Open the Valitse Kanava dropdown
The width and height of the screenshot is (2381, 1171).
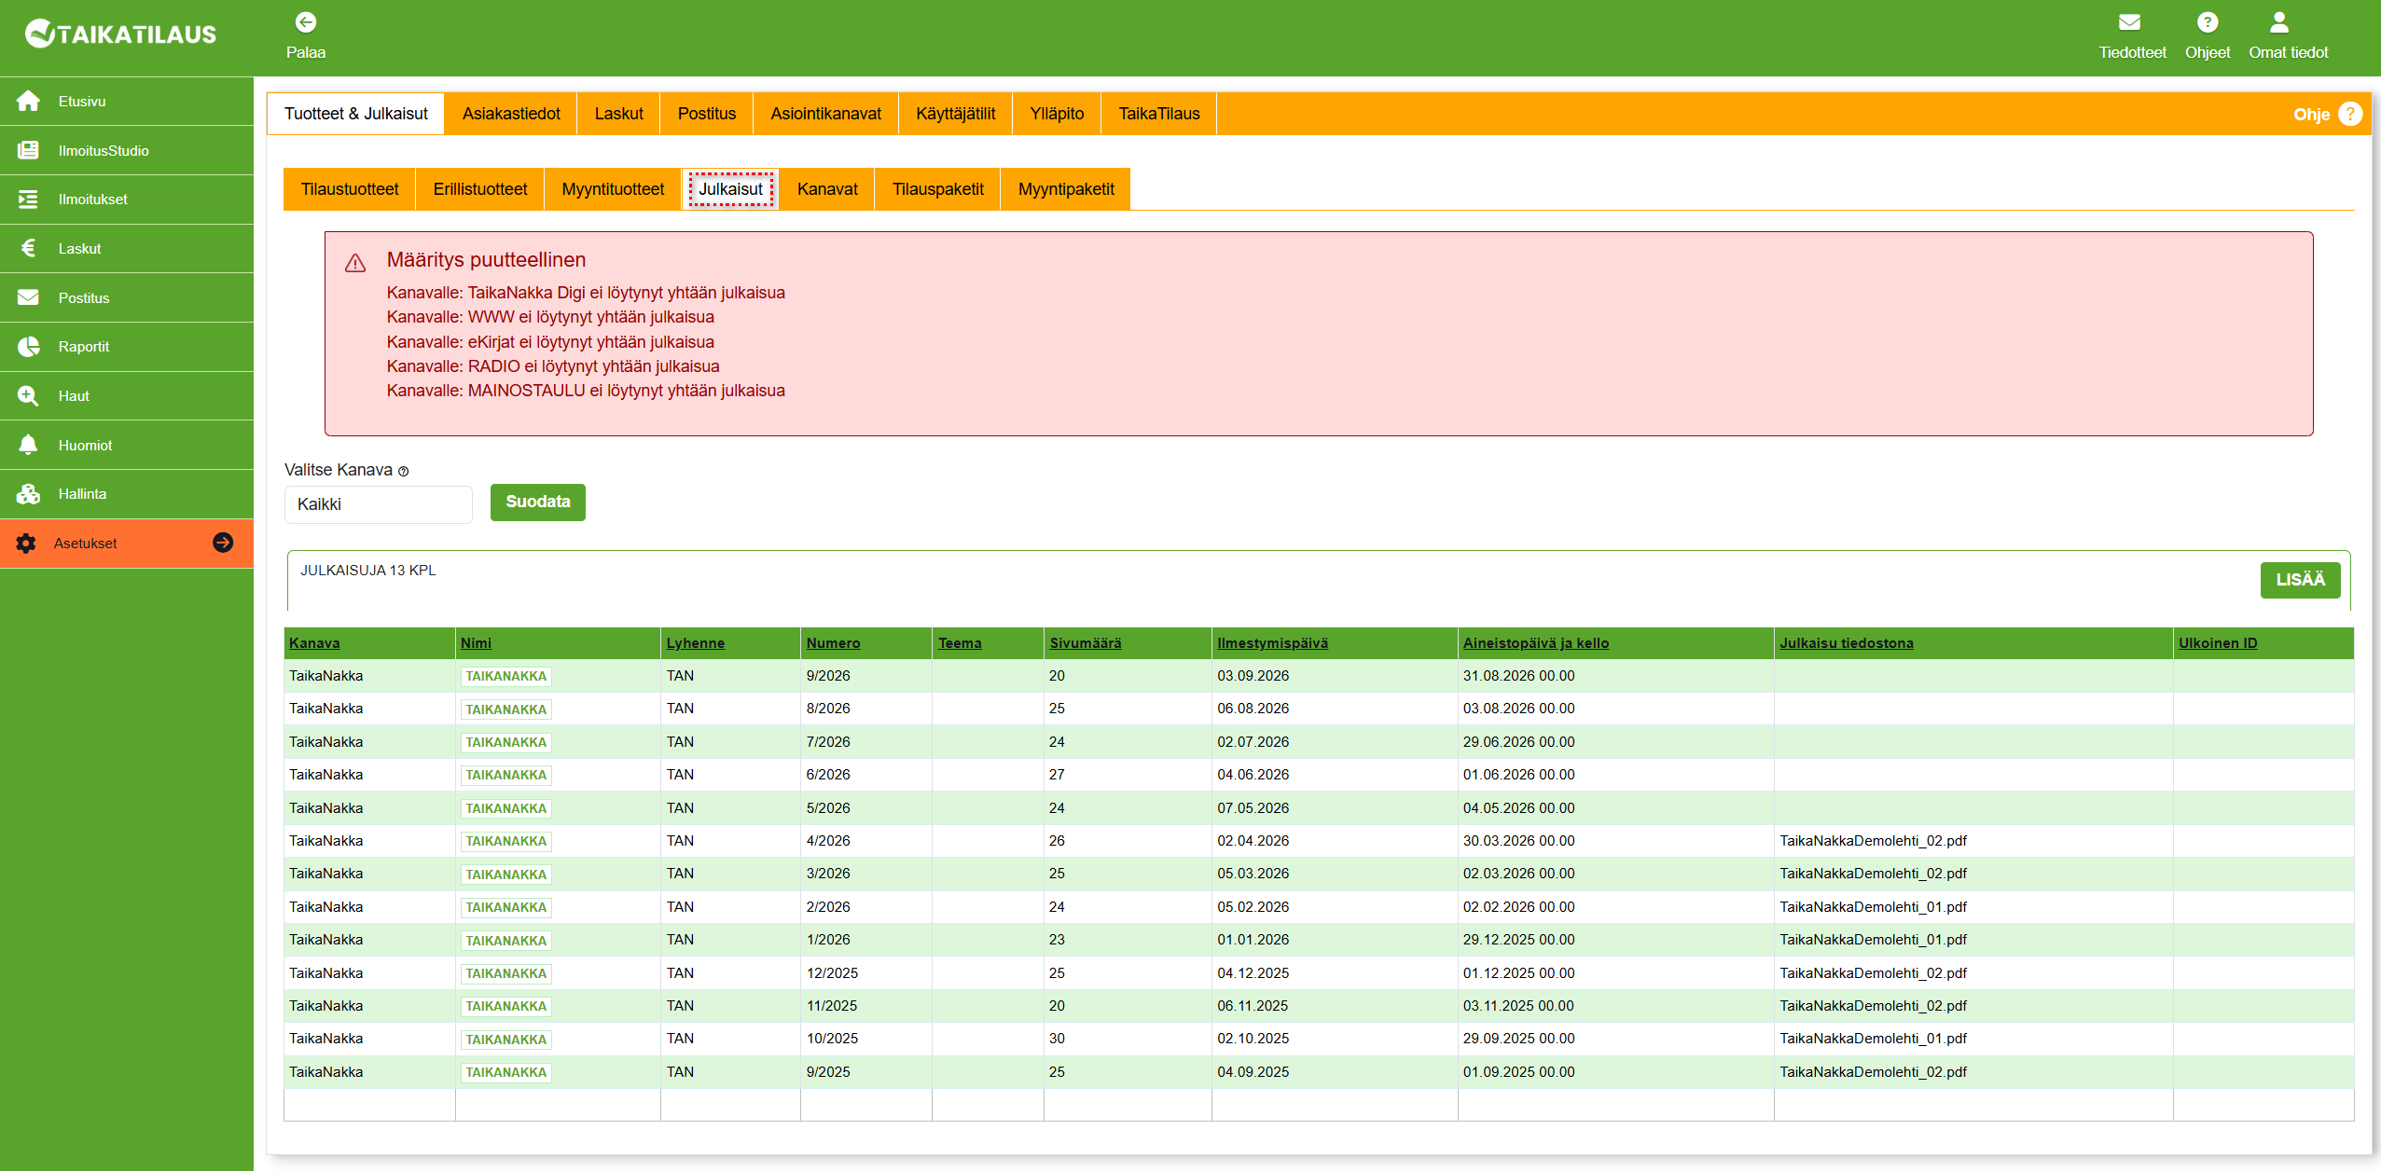(x=378, y=504)
